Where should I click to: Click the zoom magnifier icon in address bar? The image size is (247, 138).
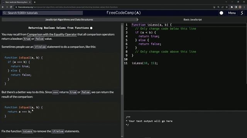[218, 7]
